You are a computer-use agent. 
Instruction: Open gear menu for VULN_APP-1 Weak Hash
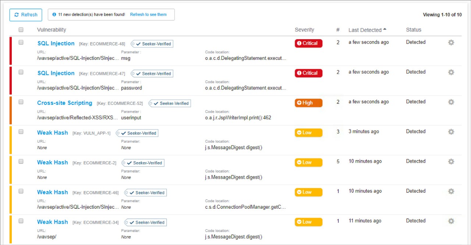coord(451,132)
